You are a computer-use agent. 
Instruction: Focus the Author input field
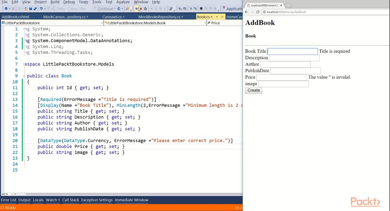point(286,64)
